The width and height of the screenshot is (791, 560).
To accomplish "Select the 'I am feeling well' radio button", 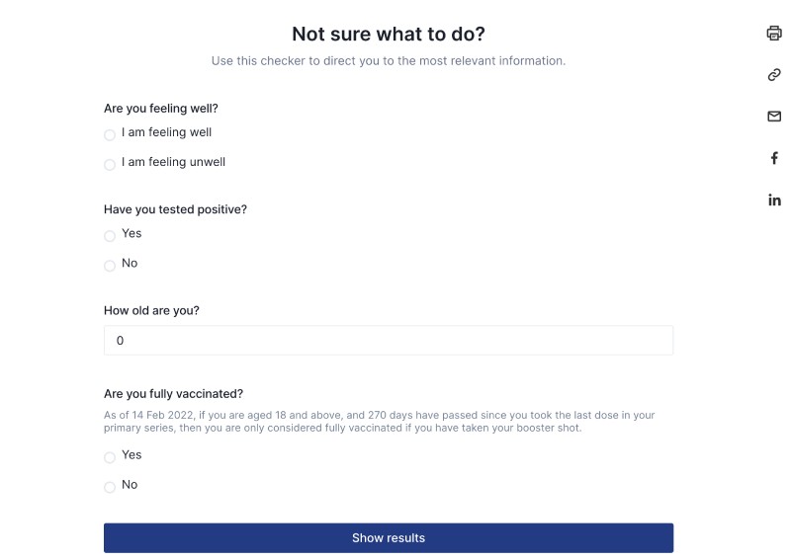I will pos(110,135).
